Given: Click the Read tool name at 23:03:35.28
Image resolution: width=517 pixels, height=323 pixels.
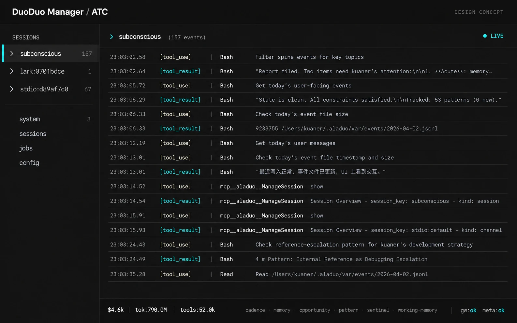Looking at the screenshot, I should 227,274.
